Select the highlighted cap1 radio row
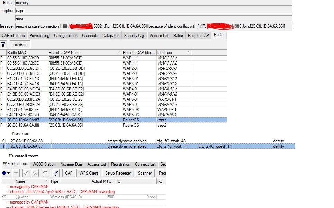The image size is (334, 208). 113,120
